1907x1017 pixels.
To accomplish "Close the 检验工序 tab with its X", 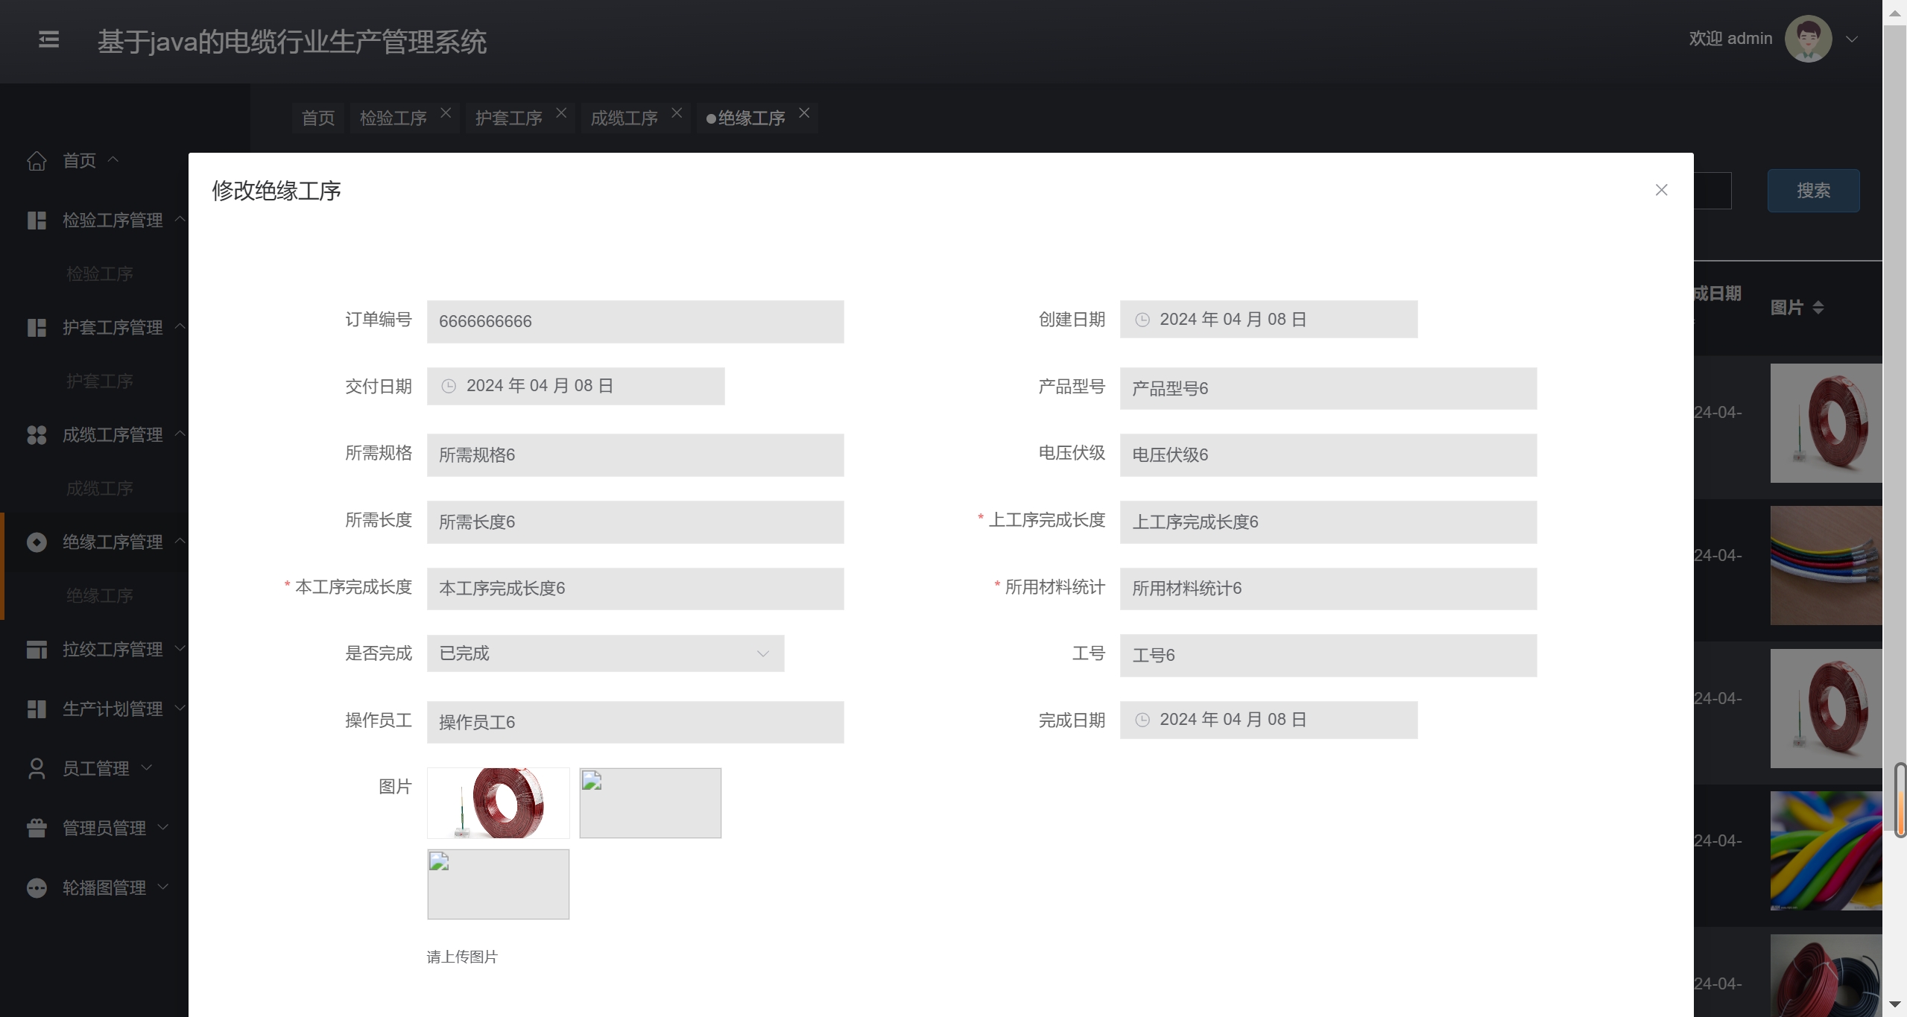I will [x=446, y=113].
